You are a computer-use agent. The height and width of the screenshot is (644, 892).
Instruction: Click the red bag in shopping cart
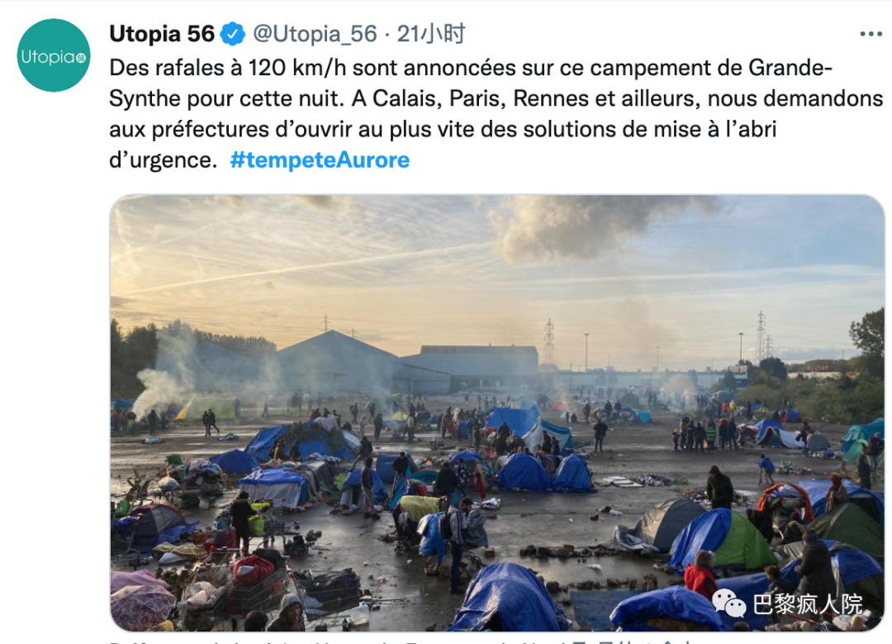(254, 570)
